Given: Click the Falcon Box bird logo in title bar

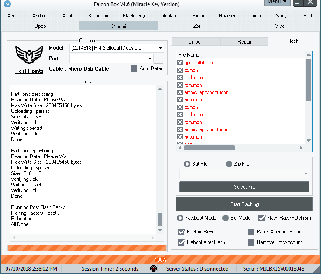Looking at the screenshot, I should point(7,3).
